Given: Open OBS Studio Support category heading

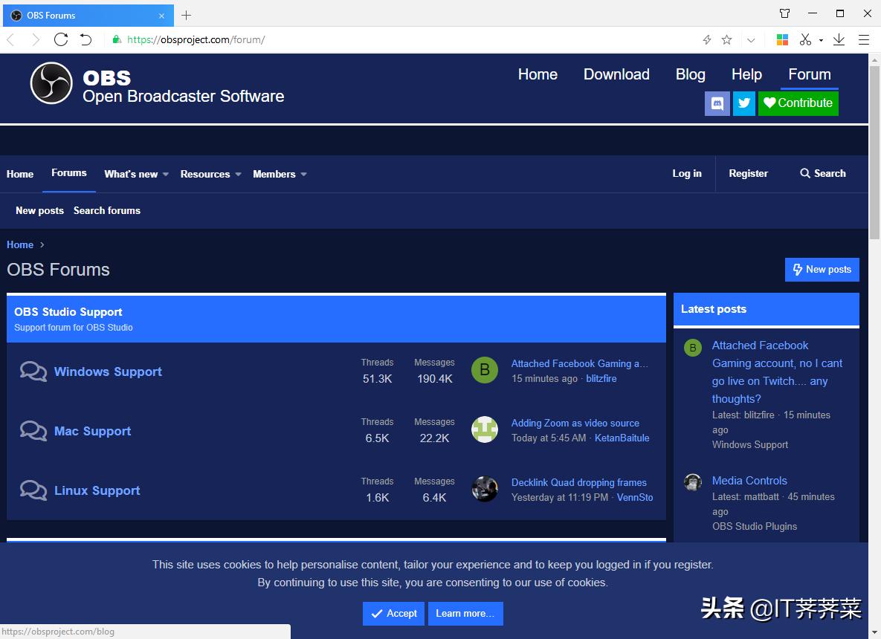Looking at the screenshot, I should pos(68,311).
